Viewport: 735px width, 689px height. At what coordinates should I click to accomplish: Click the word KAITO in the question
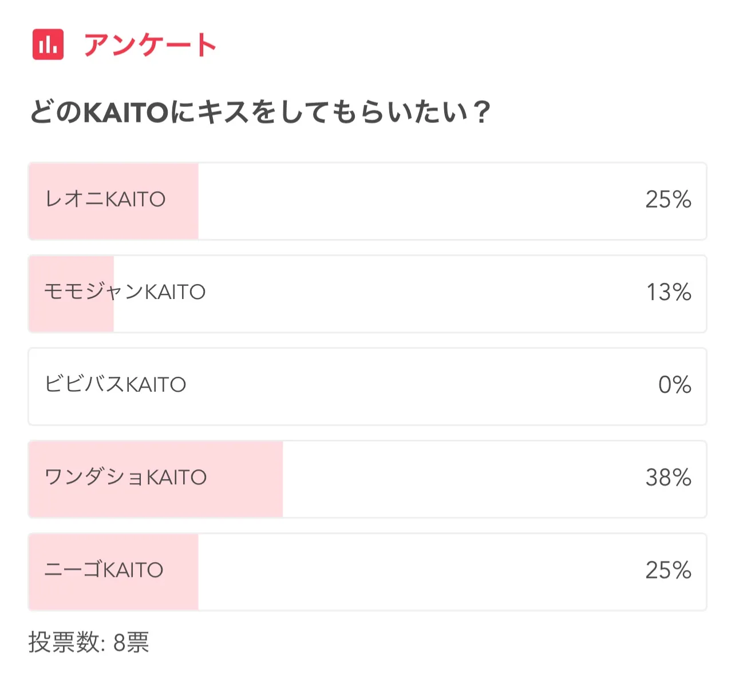pyautogui.click(x=126, y=112)
